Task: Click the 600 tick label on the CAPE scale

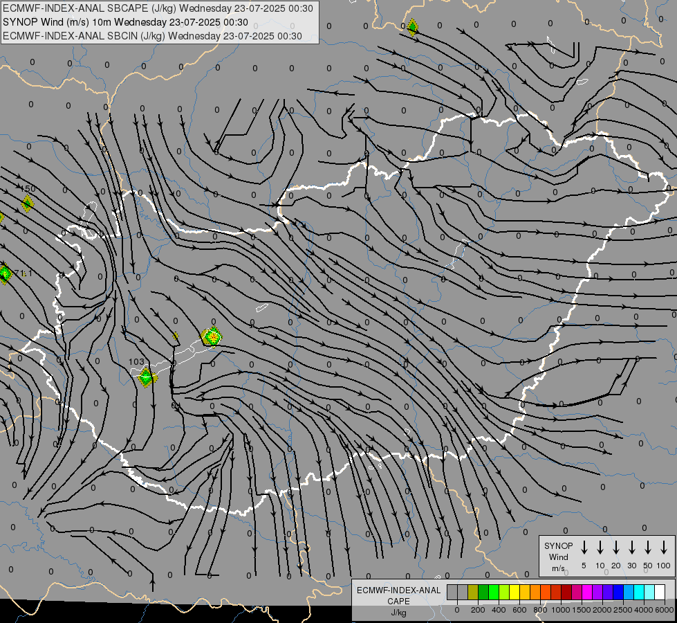Action: point(519,610)
